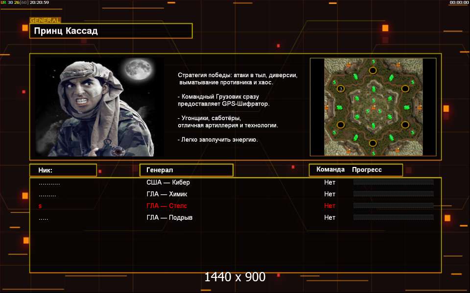Click the 00:00:00 timer in top corner
This screenshot has height=293, width=470.
pos(459,2)
